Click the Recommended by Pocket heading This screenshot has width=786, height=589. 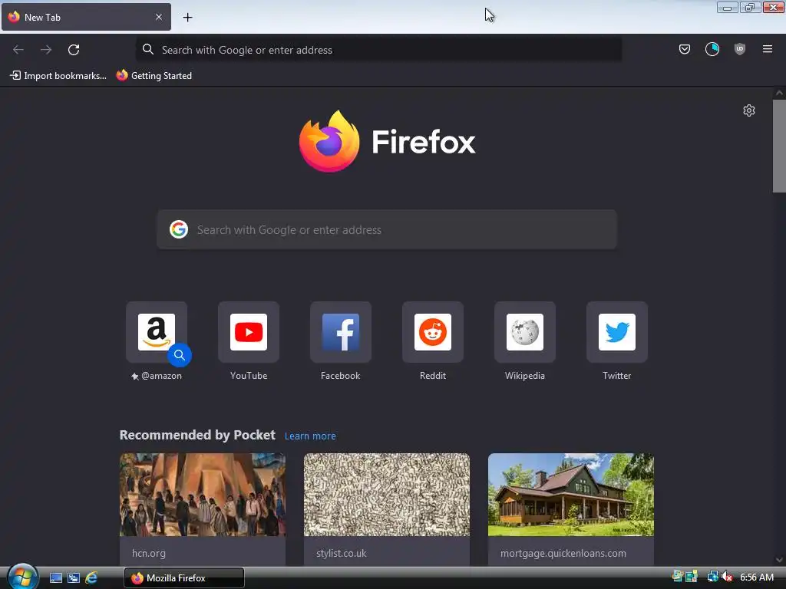tap(197, 435)
